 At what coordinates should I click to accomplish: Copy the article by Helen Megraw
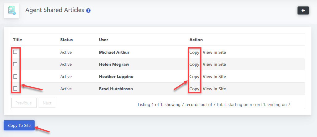tap(194, 64)
